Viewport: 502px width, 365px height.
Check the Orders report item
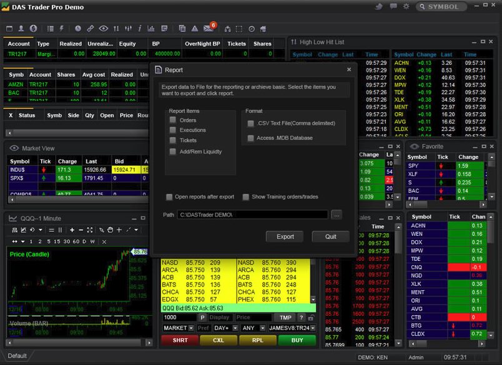coord(172,120)
